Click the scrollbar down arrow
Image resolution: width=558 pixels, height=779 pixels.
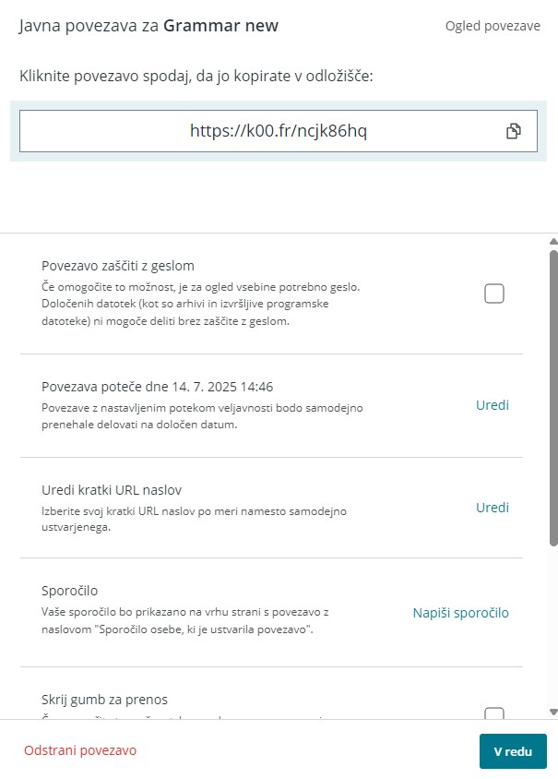pyautogui.click(x=553, y=712)
